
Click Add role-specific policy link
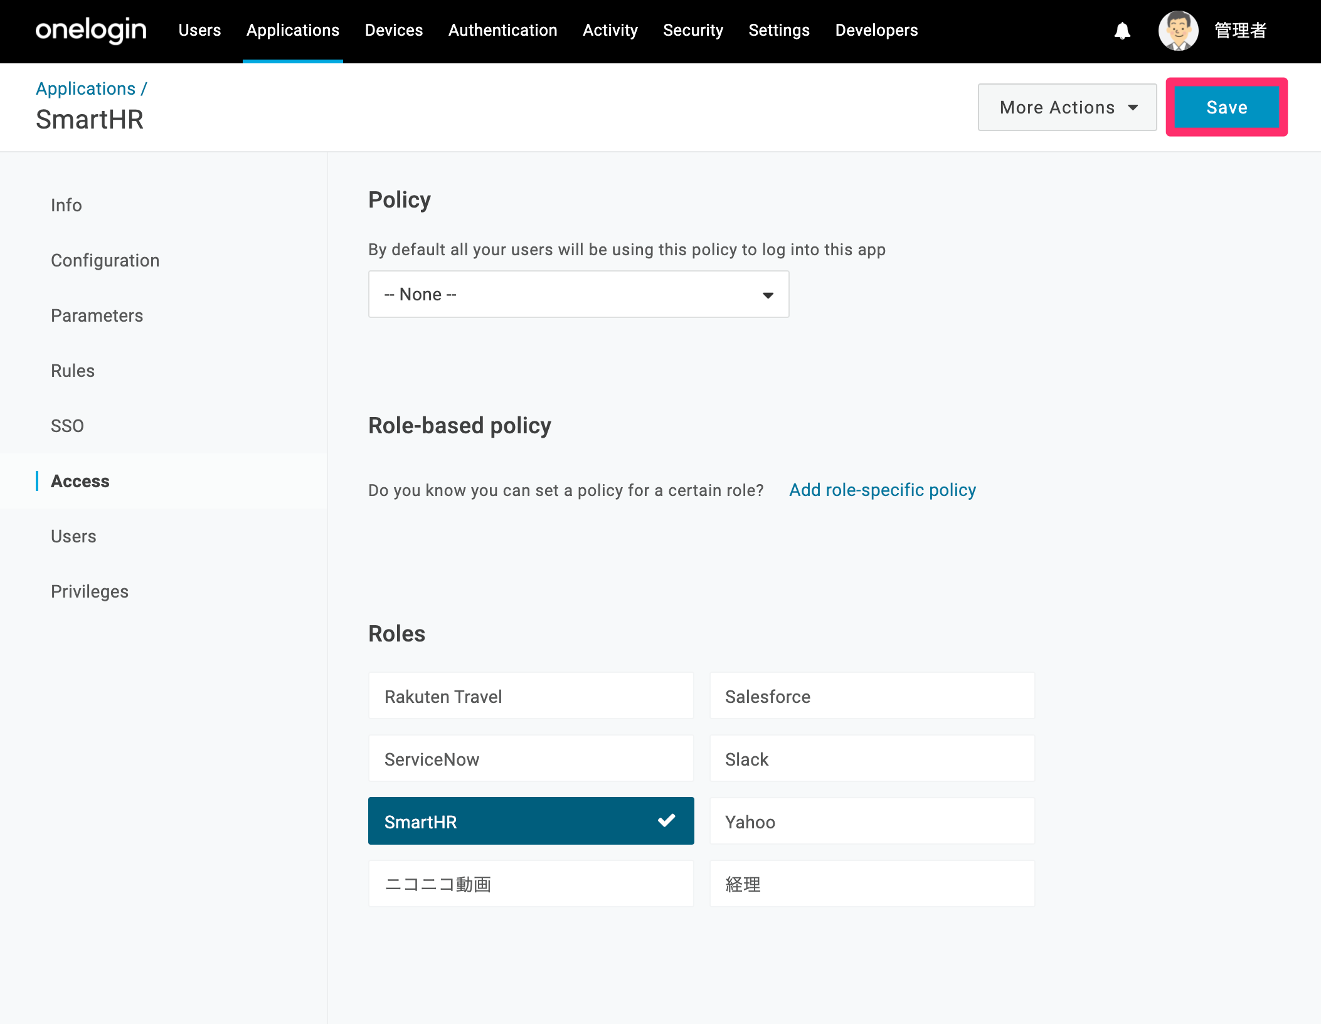882,490
